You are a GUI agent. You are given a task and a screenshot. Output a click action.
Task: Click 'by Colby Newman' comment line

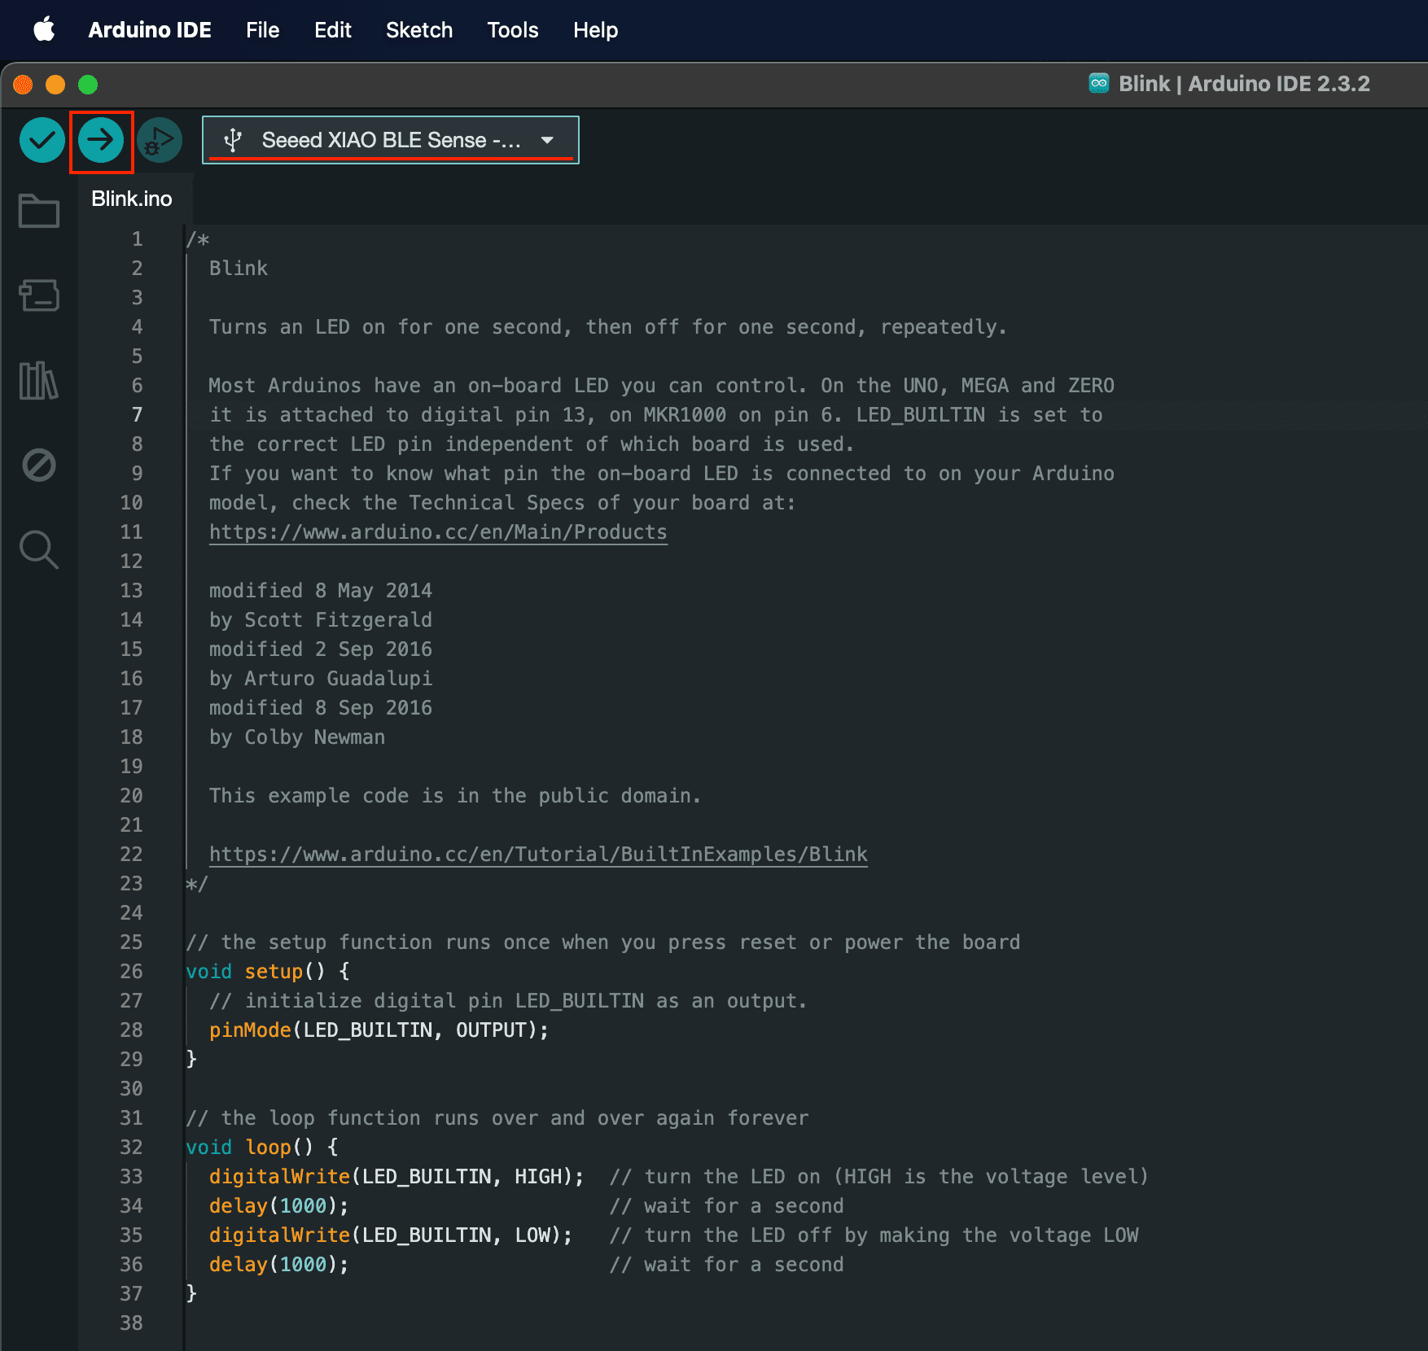pos(297,737)
